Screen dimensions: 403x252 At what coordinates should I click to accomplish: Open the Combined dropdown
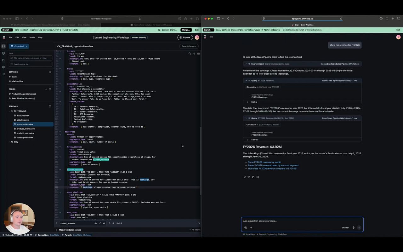(x=19, y=46)
